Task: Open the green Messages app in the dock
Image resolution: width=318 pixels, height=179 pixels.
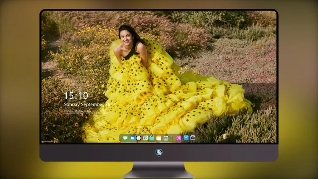Action: tap(125, 138)
